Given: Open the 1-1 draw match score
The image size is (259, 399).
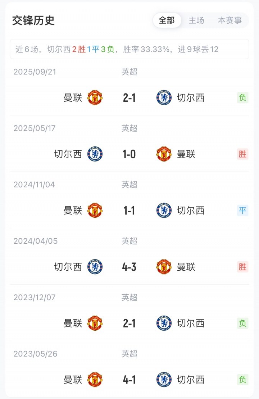Looking at the screenshot, I should tap(129, 211).
